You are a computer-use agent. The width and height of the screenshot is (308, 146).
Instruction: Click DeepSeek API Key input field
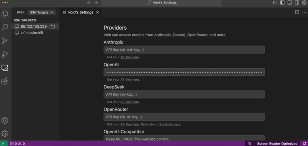pyautogui.click(x=184, y=95)
